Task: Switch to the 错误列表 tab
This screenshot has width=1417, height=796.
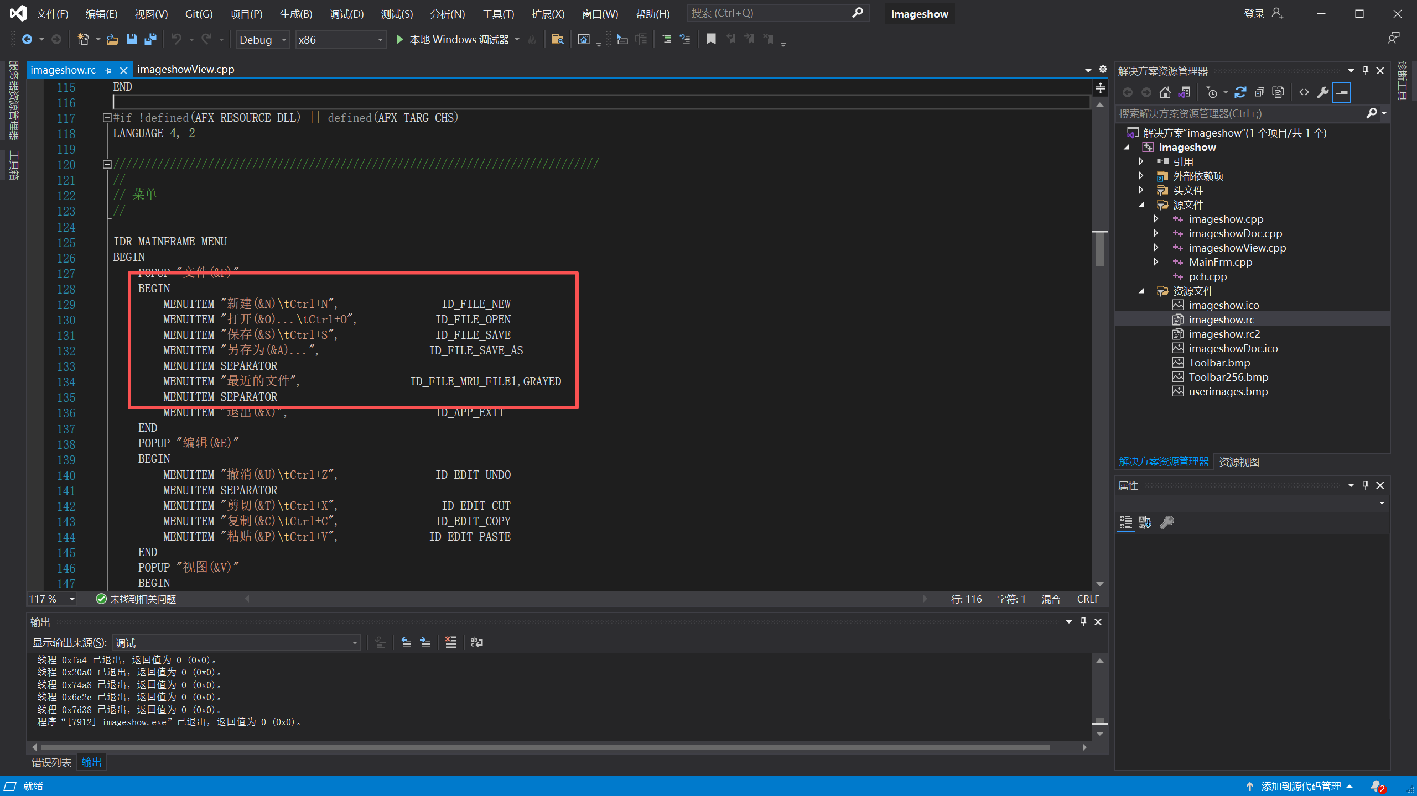Action: [x=51, y=762]
